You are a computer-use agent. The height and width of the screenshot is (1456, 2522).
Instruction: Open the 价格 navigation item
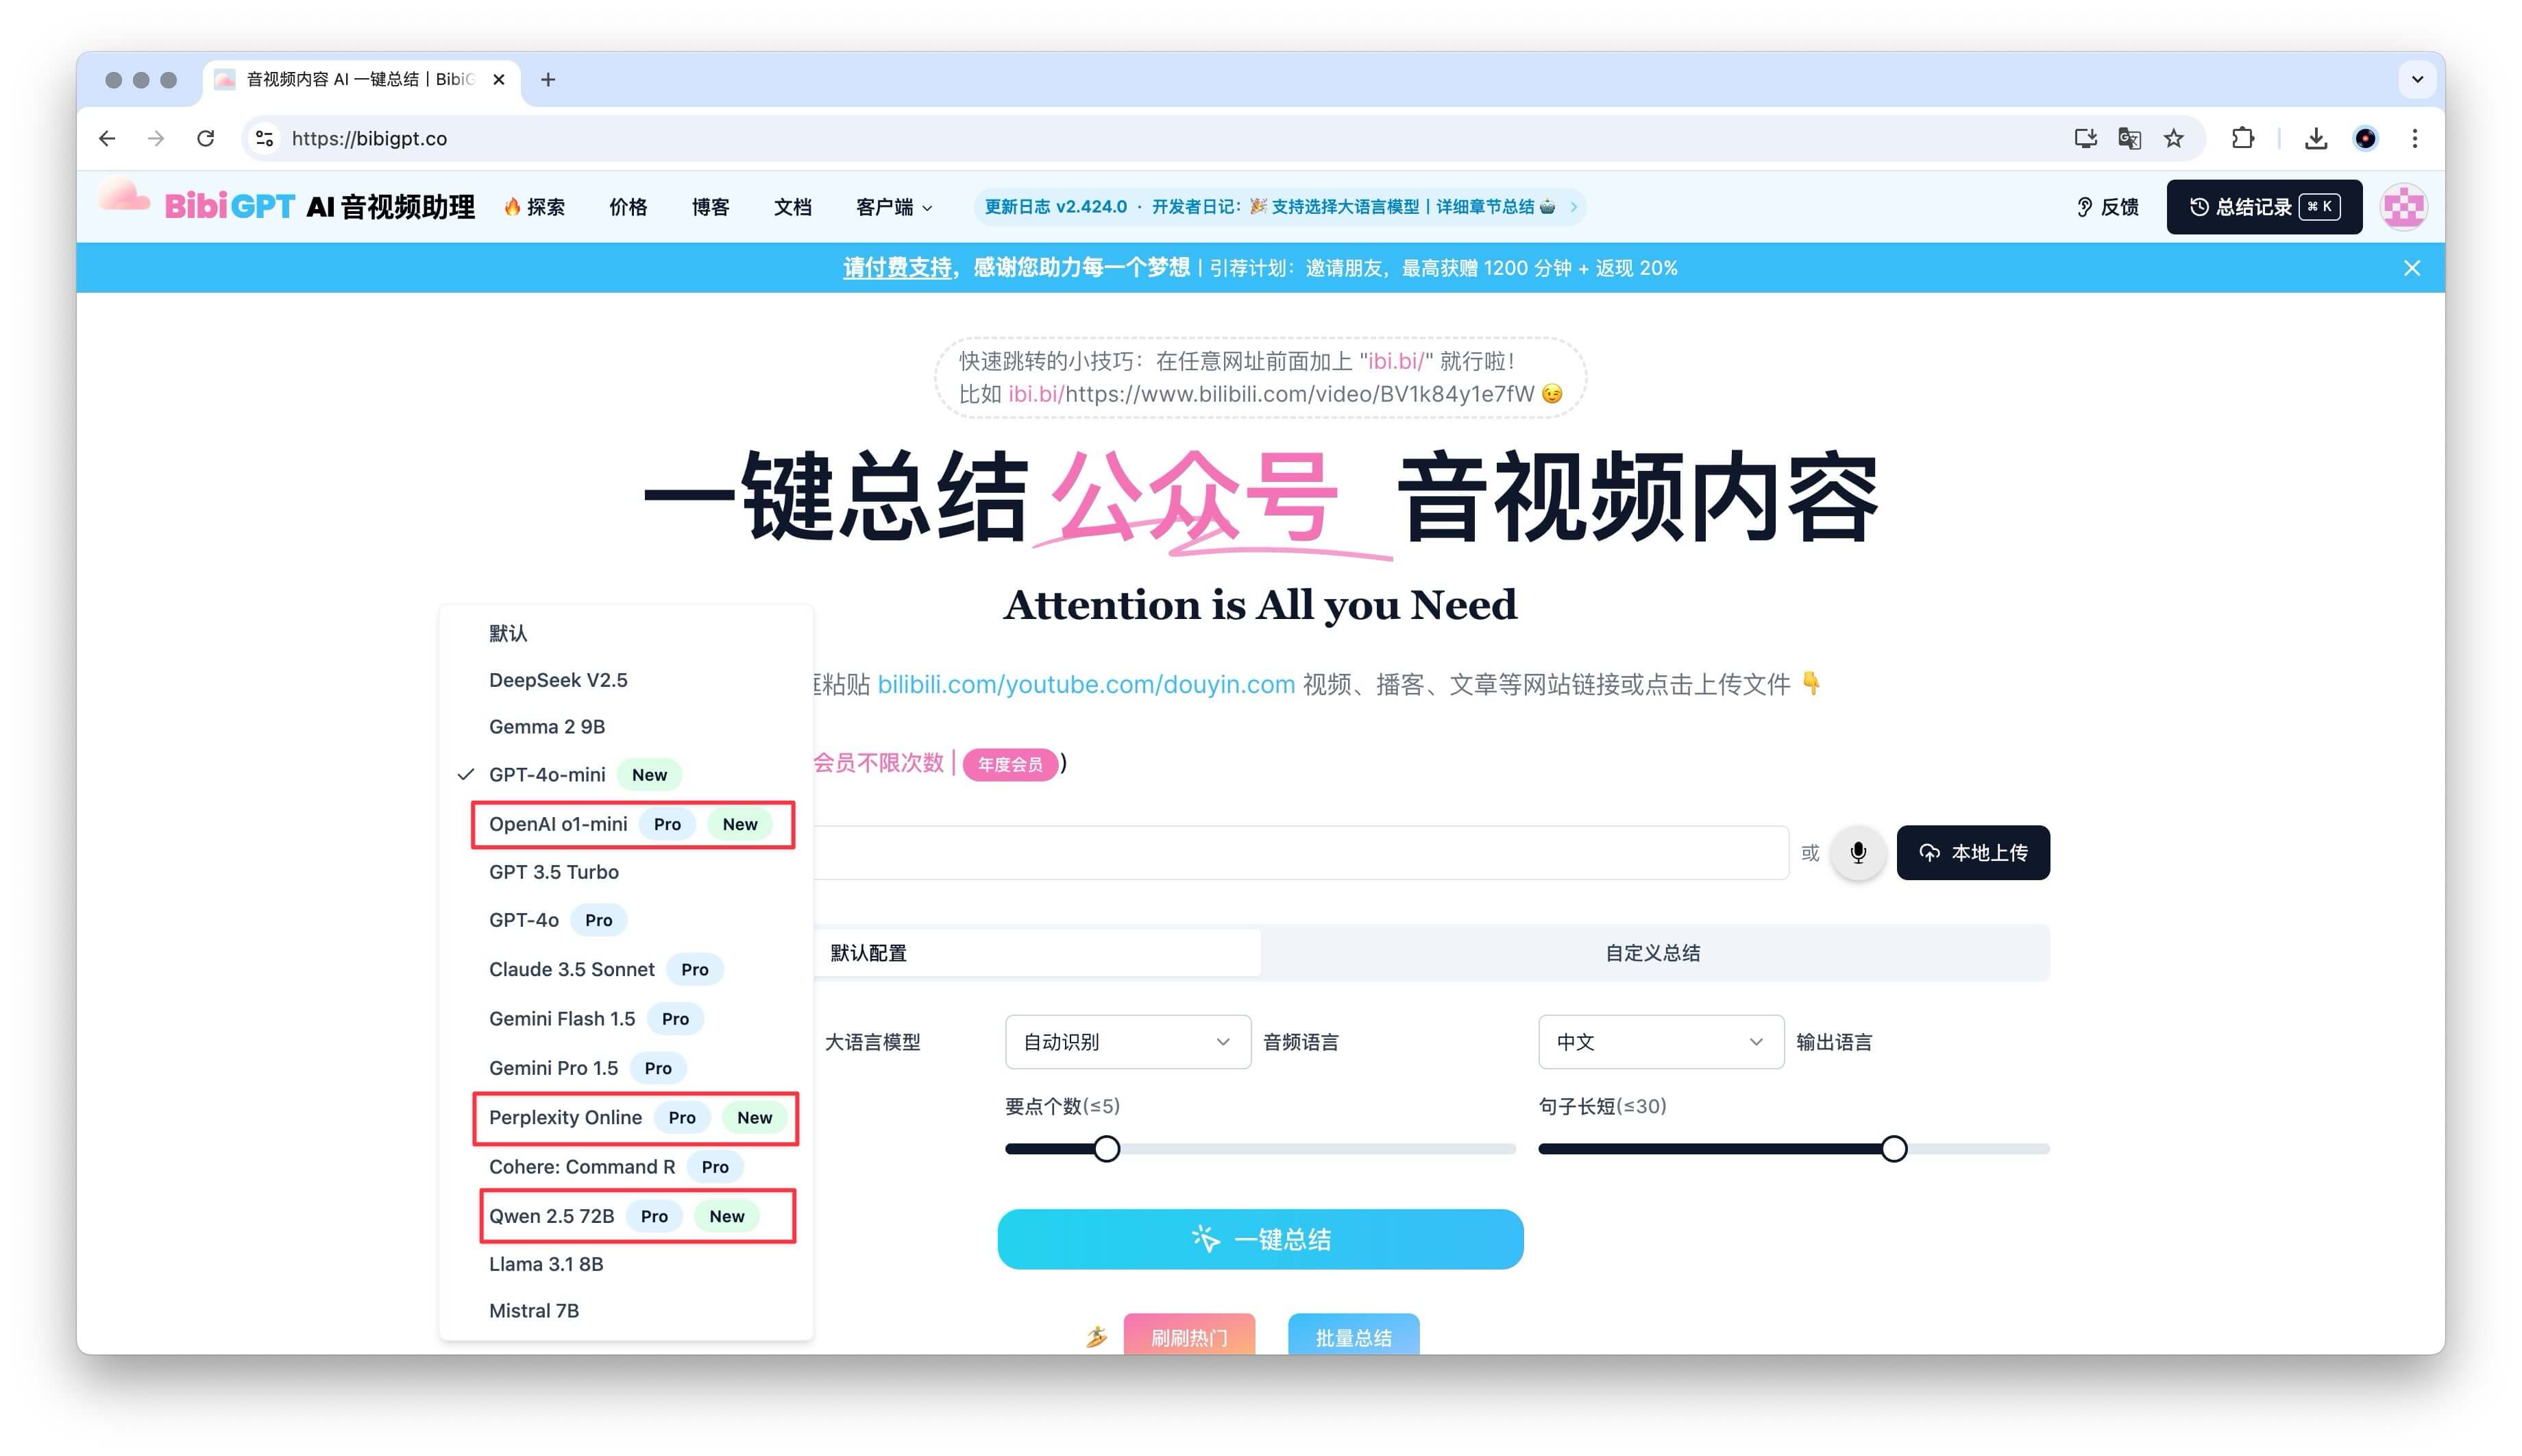coord(628,207)
